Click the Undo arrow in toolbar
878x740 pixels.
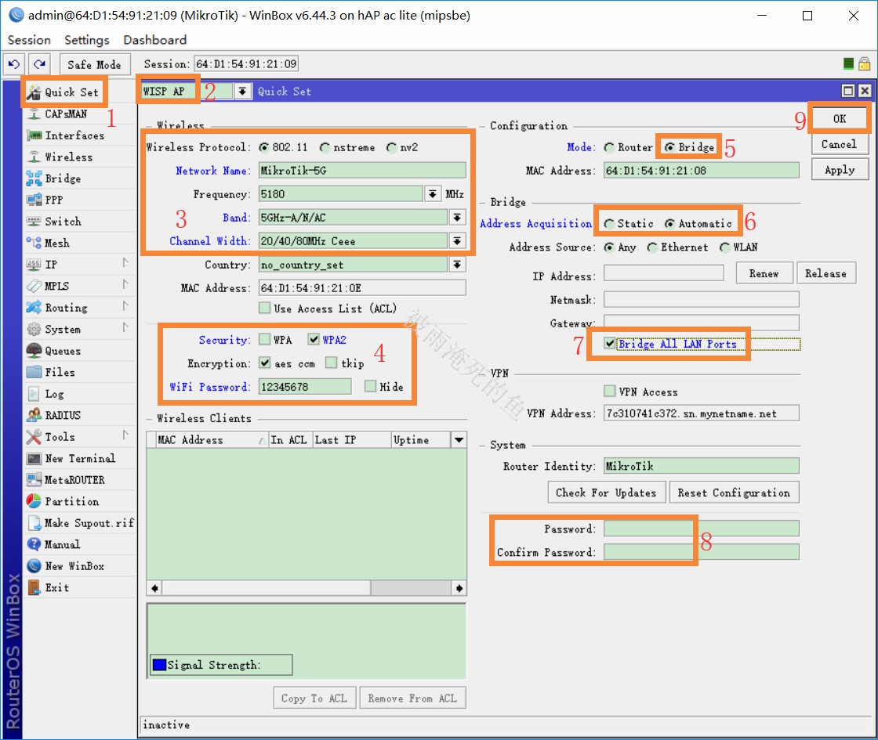(14, 64)
